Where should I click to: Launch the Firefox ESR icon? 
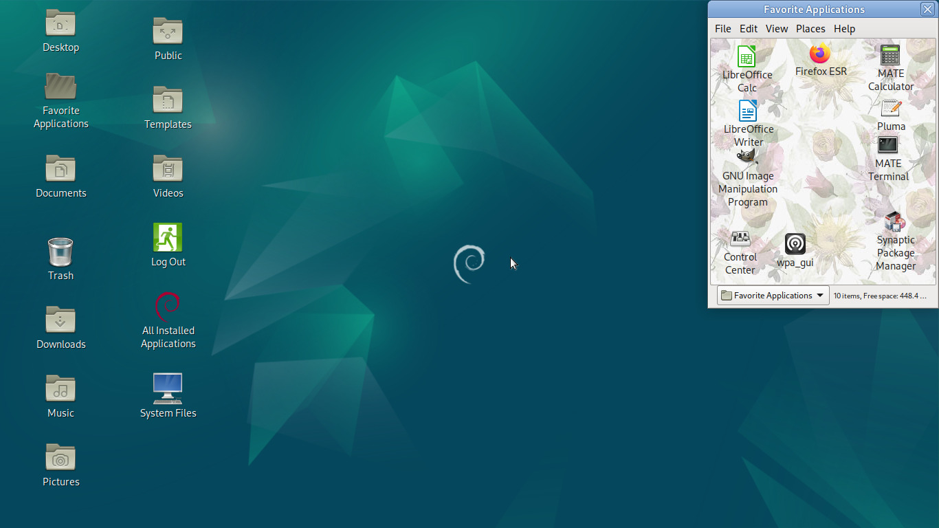[x=820, y=53]
